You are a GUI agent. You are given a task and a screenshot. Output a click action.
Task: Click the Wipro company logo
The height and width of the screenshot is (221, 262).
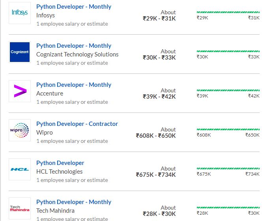[x=20, y=130]
